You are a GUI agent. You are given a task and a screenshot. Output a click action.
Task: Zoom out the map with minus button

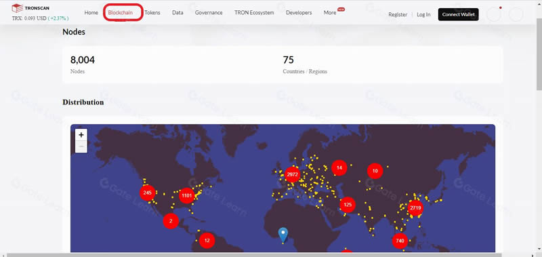point(81,146)
